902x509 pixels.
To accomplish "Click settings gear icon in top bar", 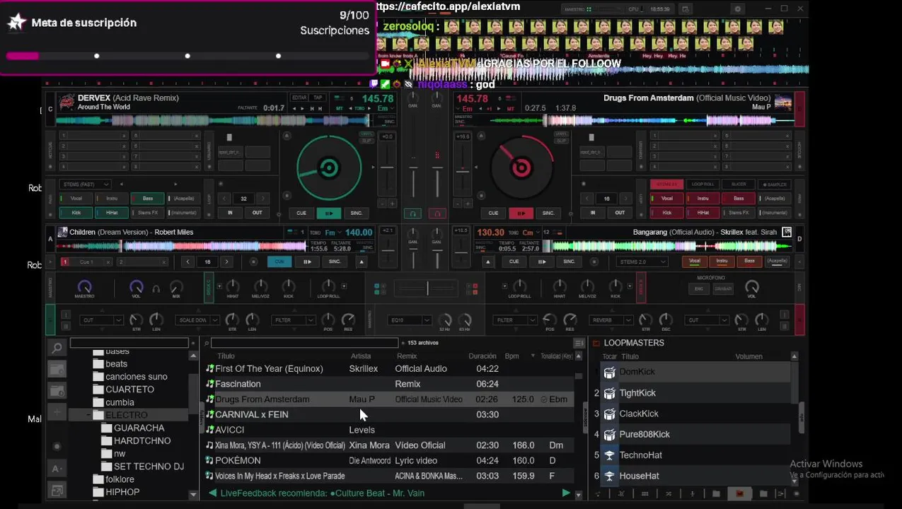I will click(x=738, y=9).
